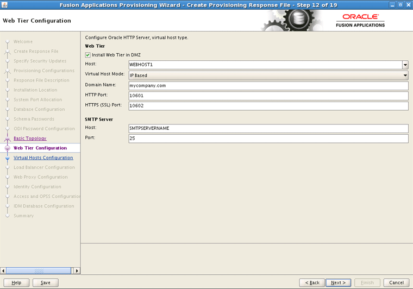Viewport: 413px width, 289px height.
Task: Click the Domain Name input field
Action: [268, 85]
